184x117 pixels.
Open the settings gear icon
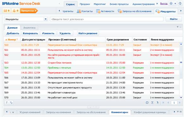point(171,3)
